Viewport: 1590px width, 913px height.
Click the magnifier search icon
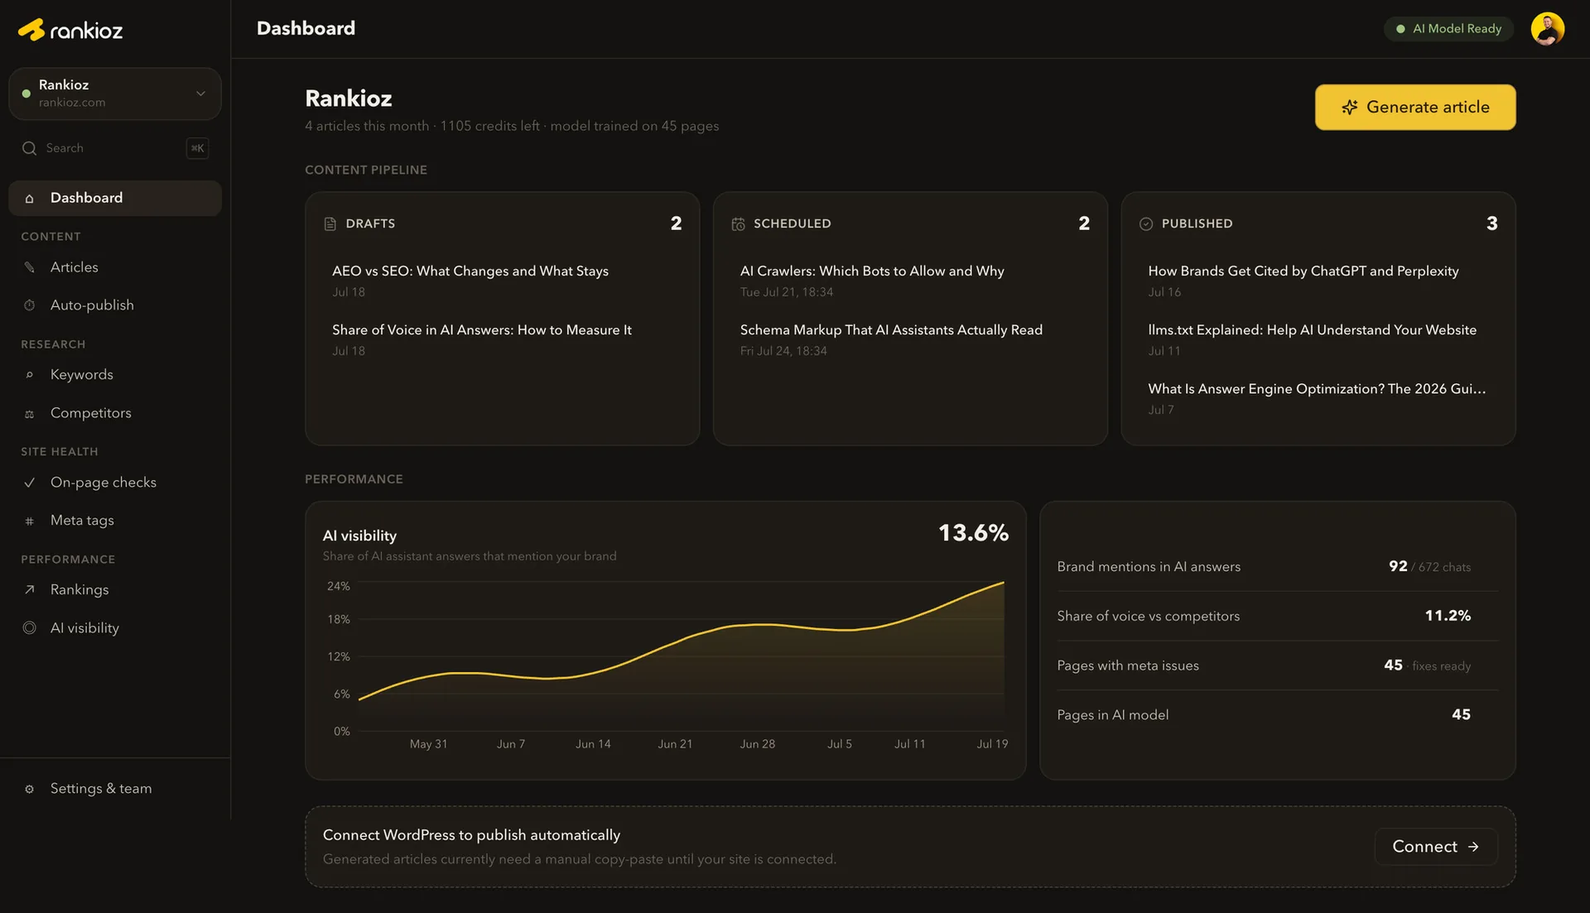29,148
